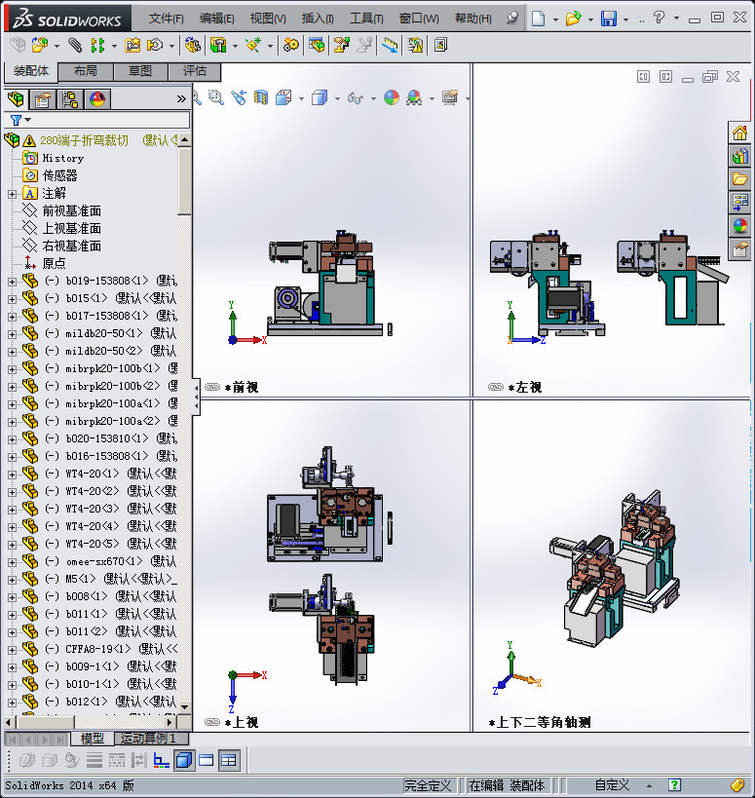The width and height of the screenshot is (755, 798).
Task: Open the File Explorer folder icon in task pane
Action: (x=739, y=179)
